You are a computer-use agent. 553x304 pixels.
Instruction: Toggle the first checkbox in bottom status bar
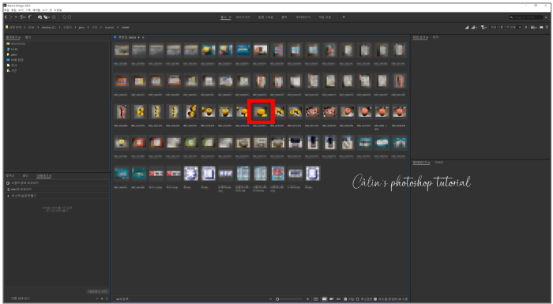click(x=345, y=299)
